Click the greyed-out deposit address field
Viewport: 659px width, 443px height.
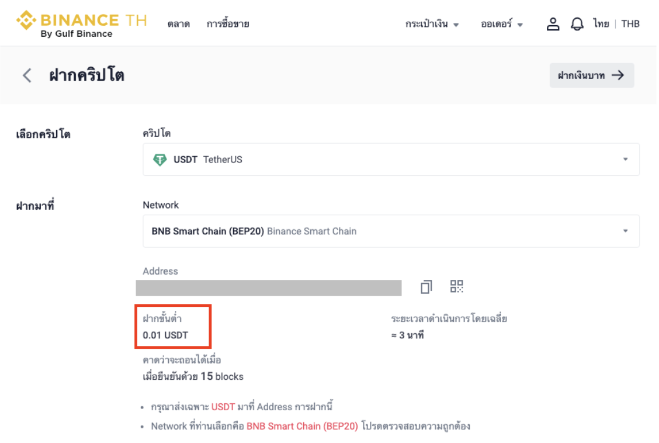[x=269, y=288]
